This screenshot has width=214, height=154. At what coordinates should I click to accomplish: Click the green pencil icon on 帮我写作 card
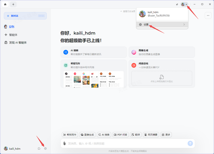point(66,65)
